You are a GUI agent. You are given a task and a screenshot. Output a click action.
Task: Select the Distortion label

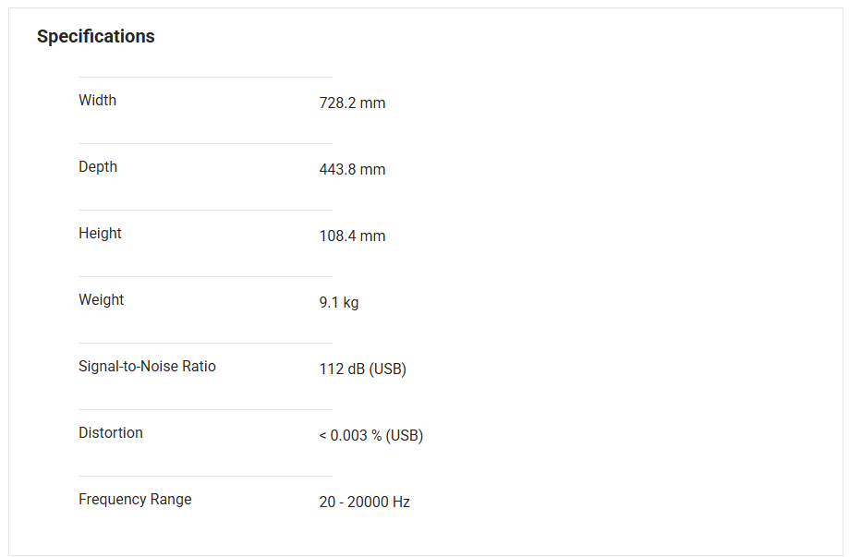coord(111,433)
